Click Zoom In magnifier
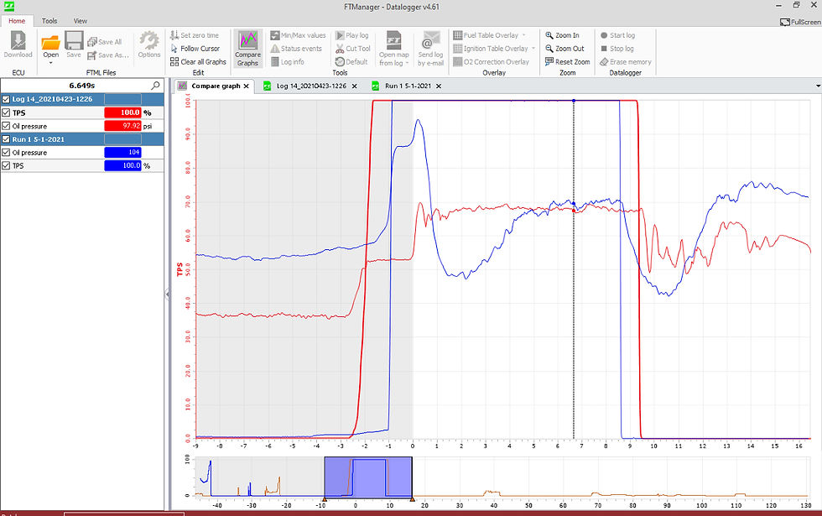The image size is (822, 516). tap(562, 35)
